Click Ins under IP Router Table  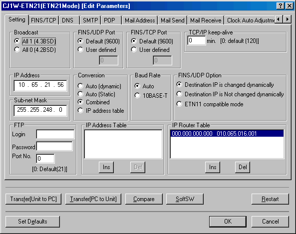tap(213, 167)
